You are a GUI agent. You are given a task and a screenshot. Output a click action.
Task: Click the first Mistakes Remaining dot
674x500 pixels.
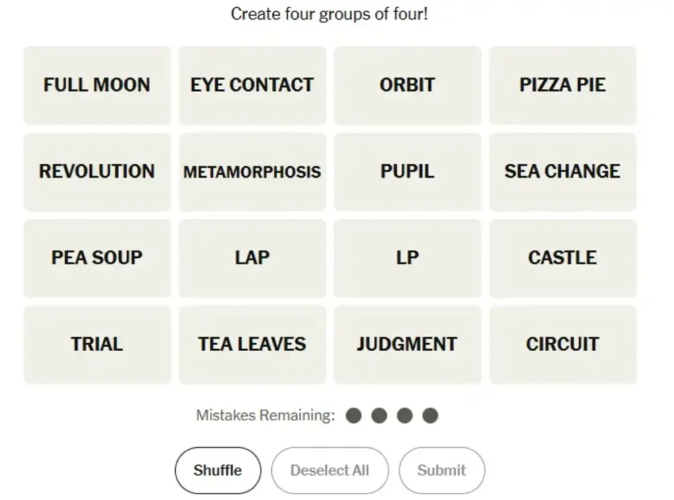point(353,416)
